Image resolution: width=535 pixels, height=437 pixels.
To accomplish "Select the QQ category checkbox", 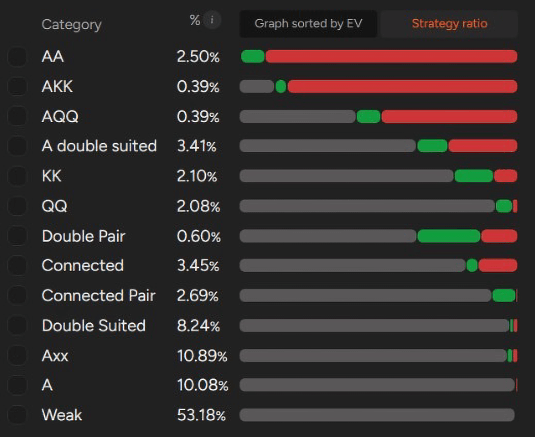I will tap(17, 206).
